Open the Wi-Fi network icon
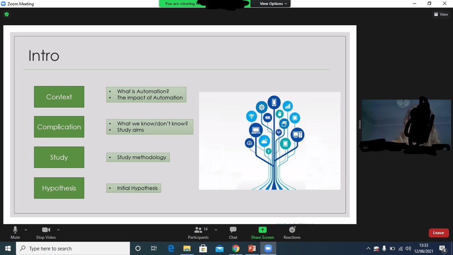This screenshot has height=255, width=453. pyautogui.click(x=400, y=249)
